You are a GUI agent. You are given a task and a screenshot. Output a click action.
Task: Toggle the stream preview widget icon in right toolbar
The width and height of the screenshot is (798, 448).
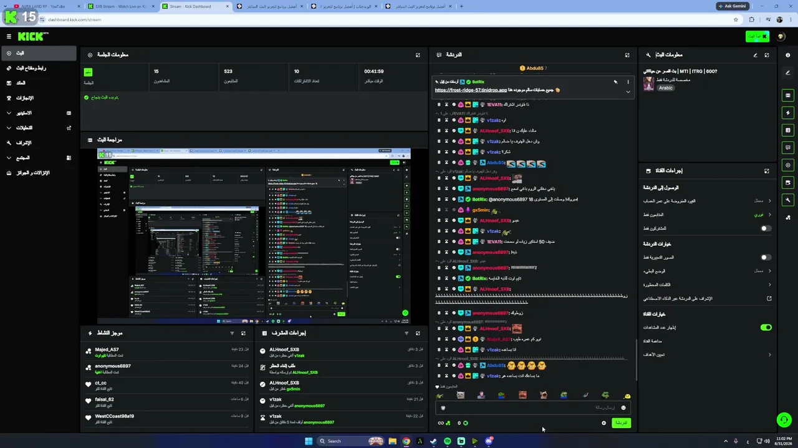[x=788, y=95]
